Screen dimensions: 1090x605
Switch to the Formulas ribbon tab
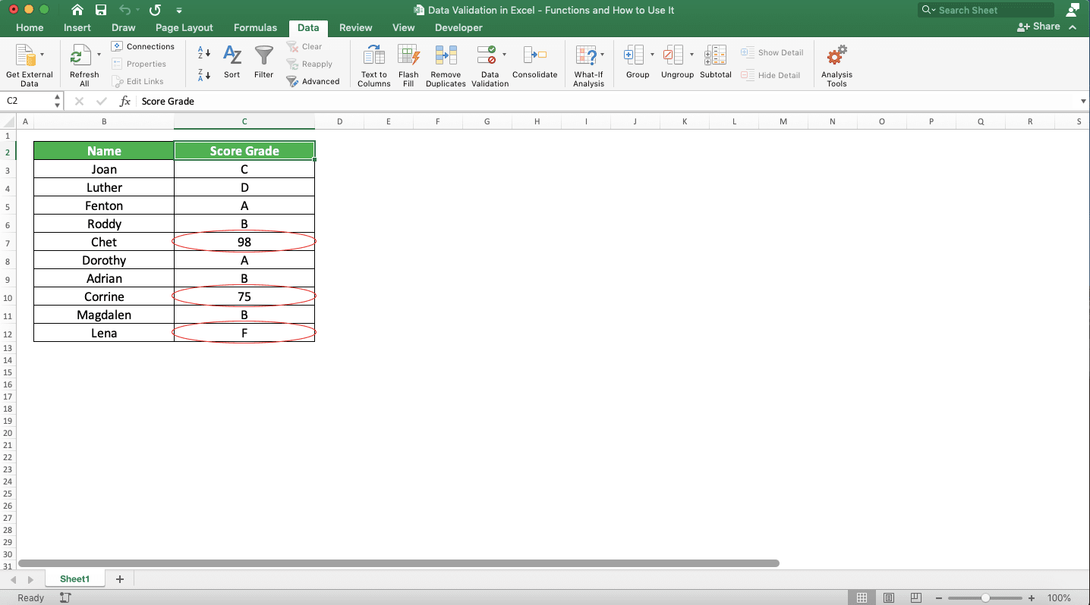click(x=256, y=27)
